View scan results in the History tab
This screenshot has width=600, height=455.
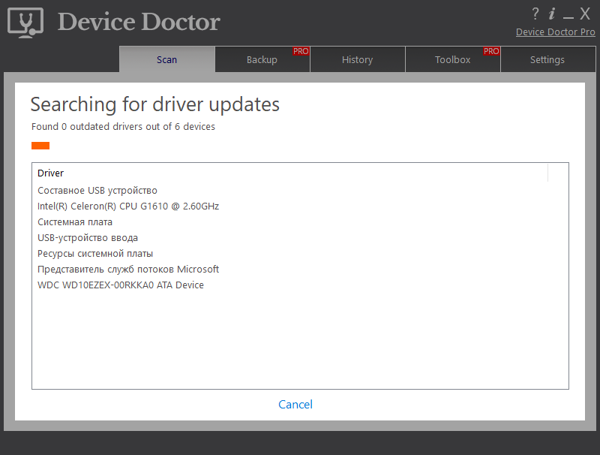pyautogui.click(x=357, y=59)
